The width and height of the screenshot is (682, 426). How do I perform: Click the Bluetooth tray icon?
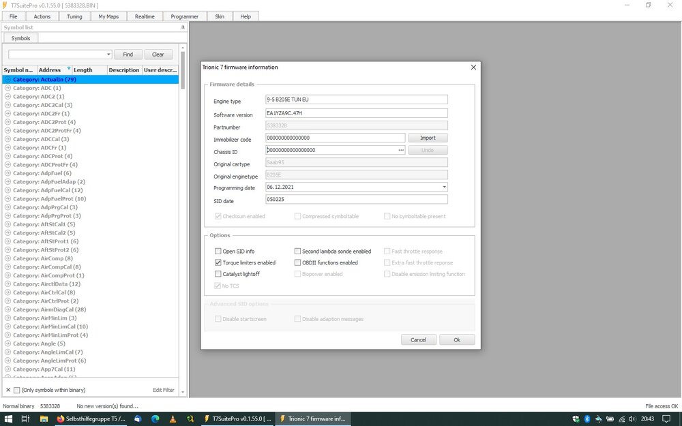[587, 419]
